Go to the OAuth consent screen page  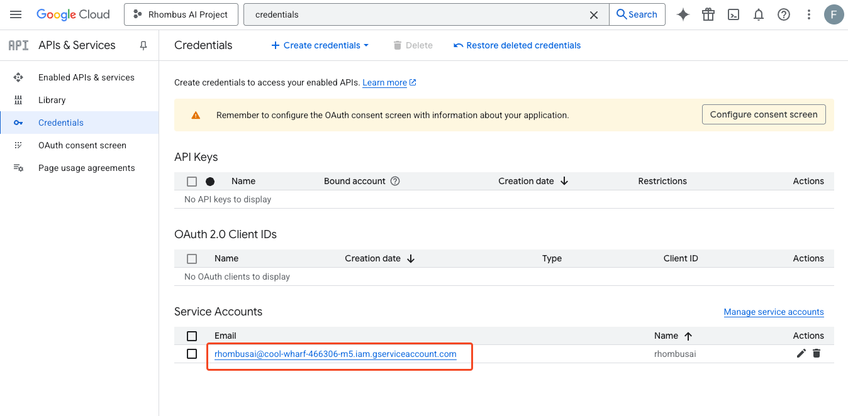(x=82, y=145)
